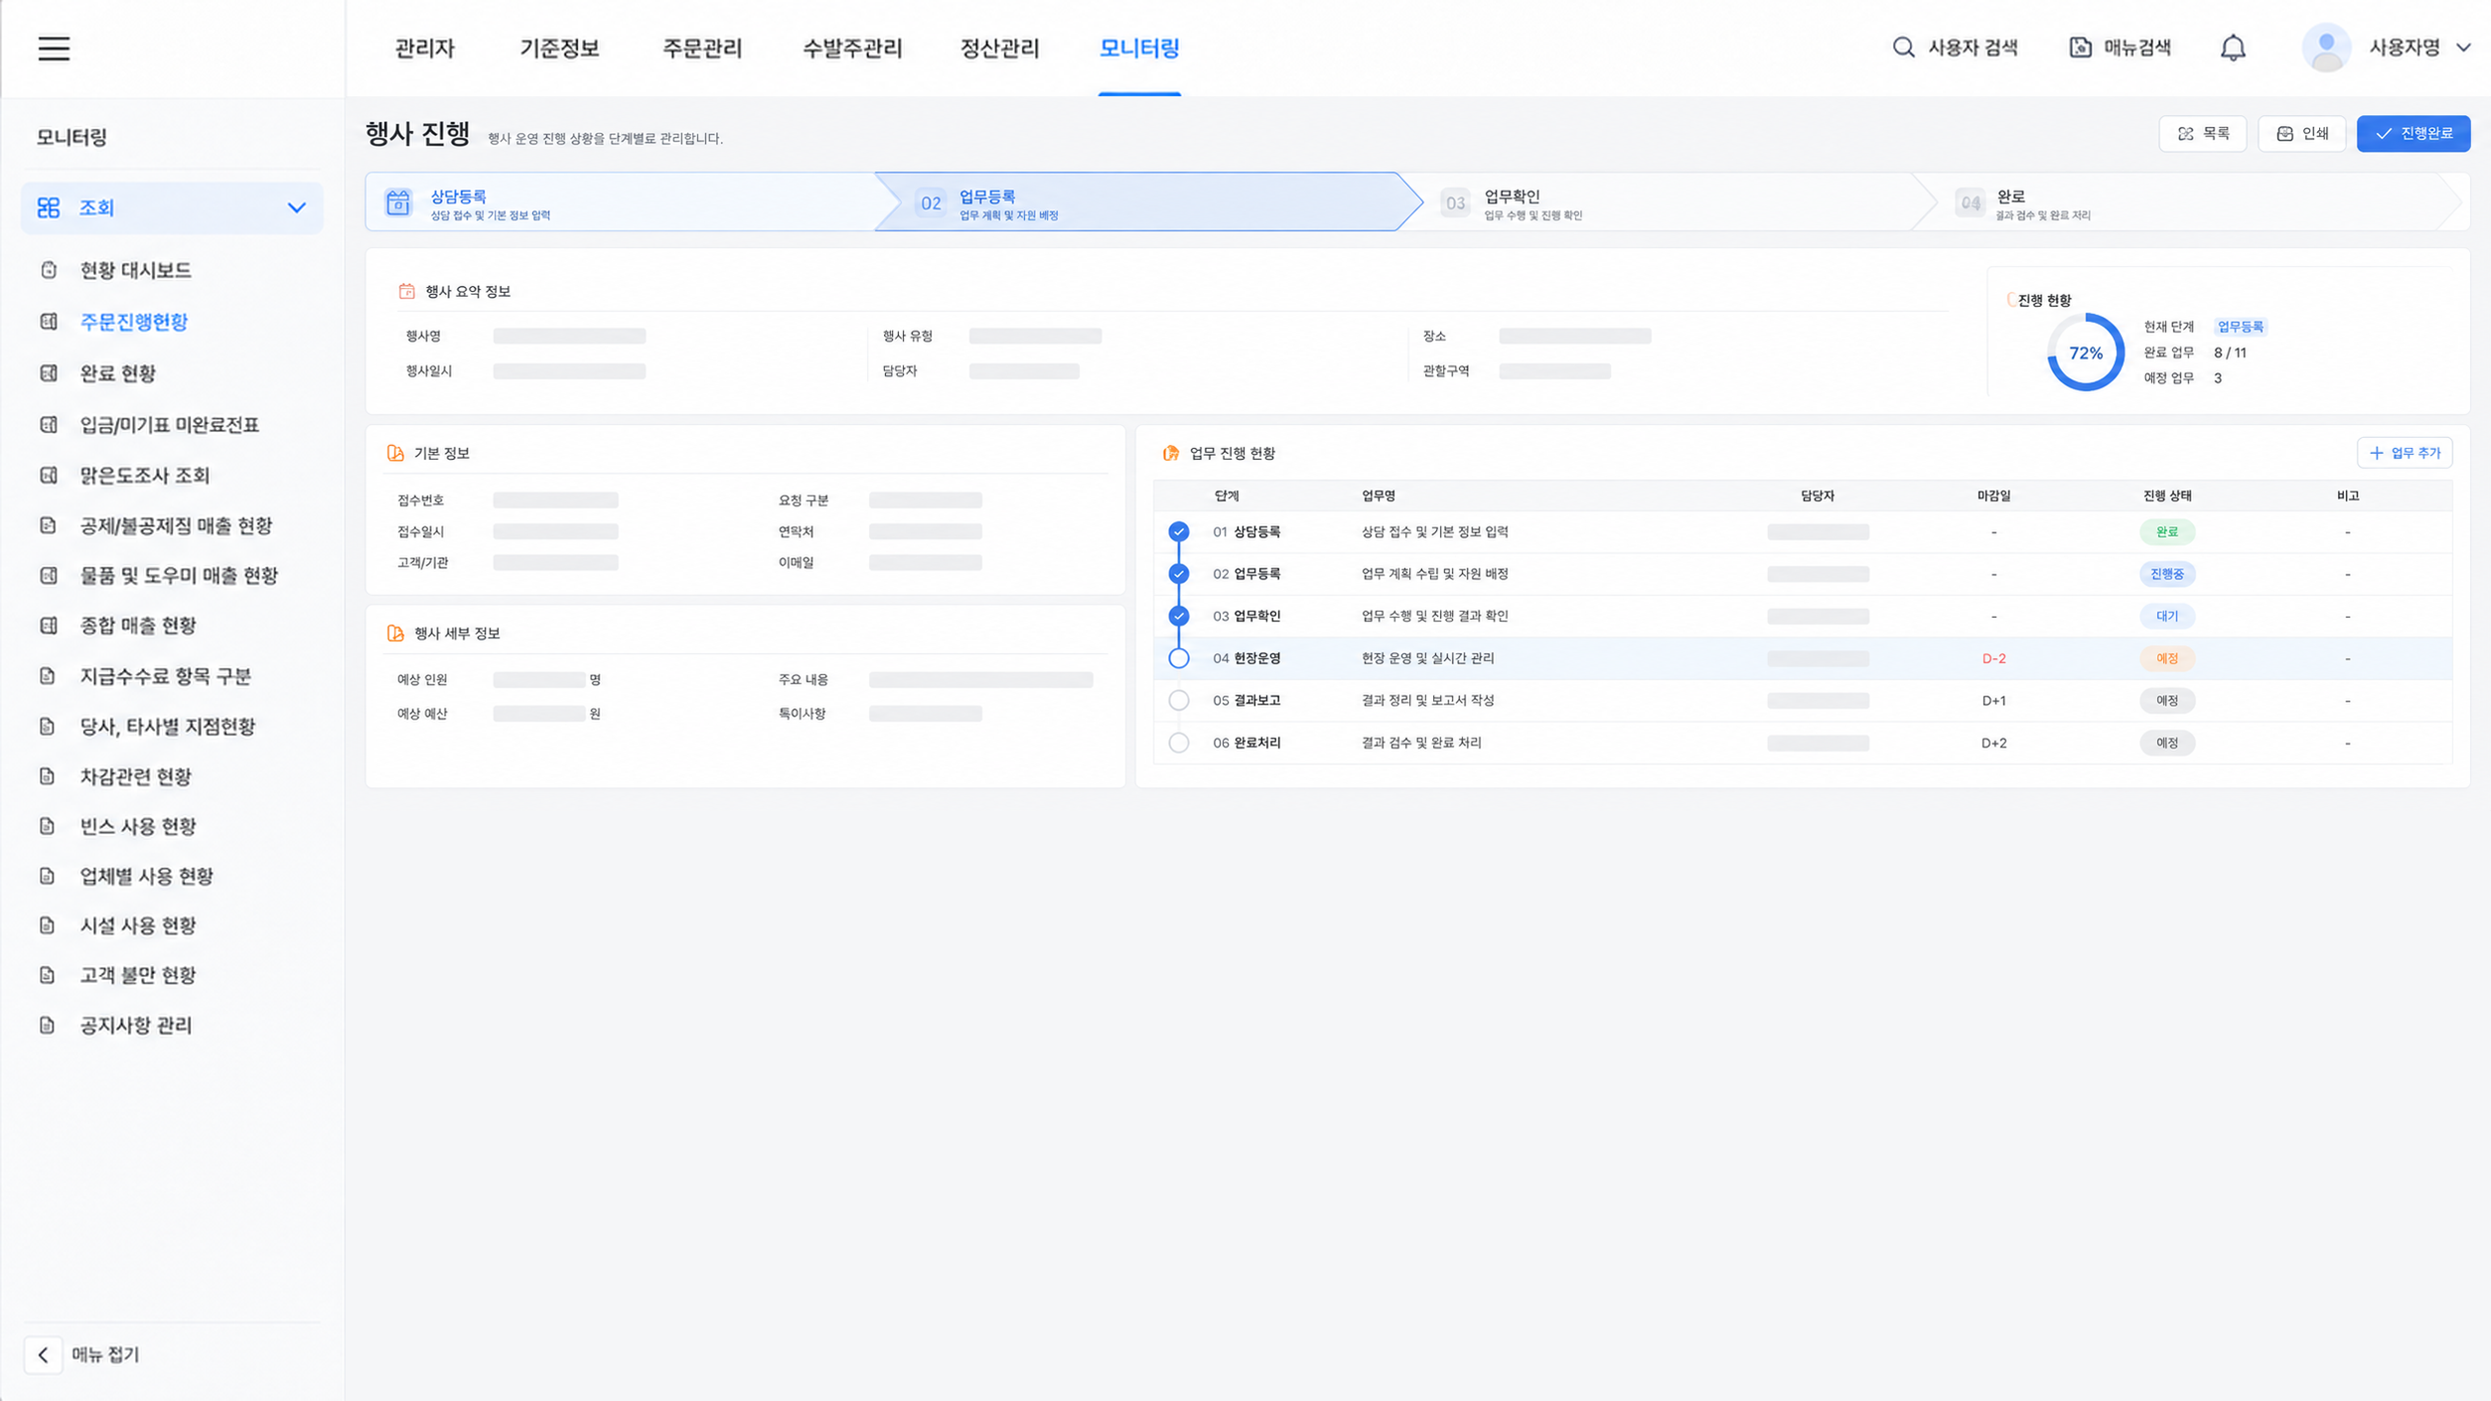Click the menu search icon
This screenshot has height=1401, width=2491.
click(2080, 48)
